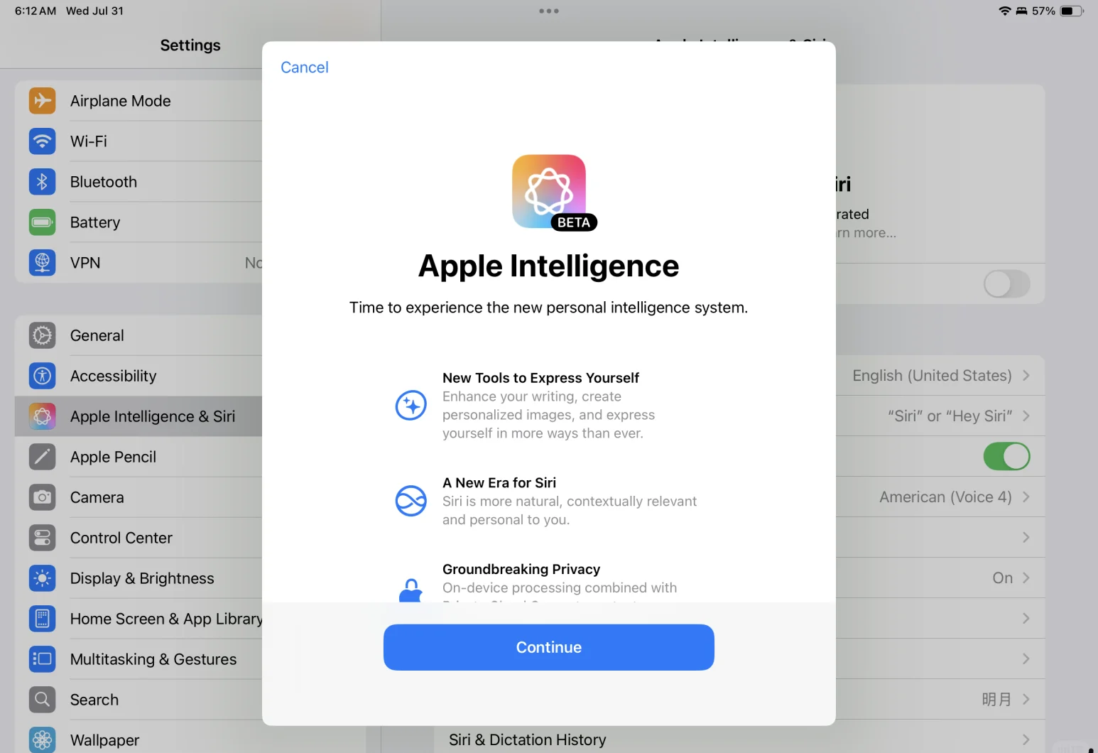The image size is (1098, 753).
Task: Tap the Continue button
Action: [548, 647]
